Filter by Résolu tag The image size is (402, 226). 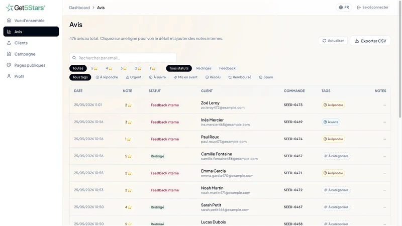(x=213, y=77)
